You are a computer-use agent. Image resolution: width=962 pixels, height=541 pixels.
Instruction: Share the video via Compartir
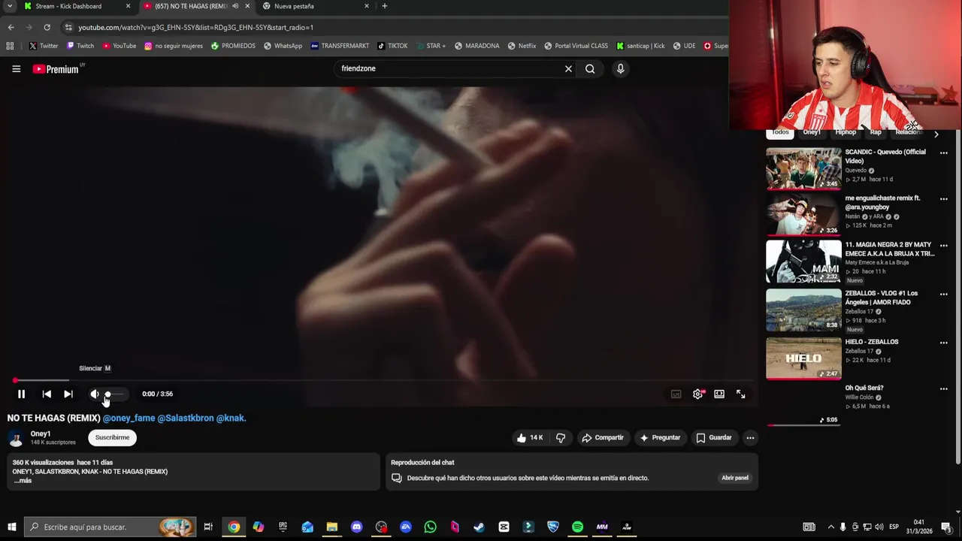click(x=603, y=437)
